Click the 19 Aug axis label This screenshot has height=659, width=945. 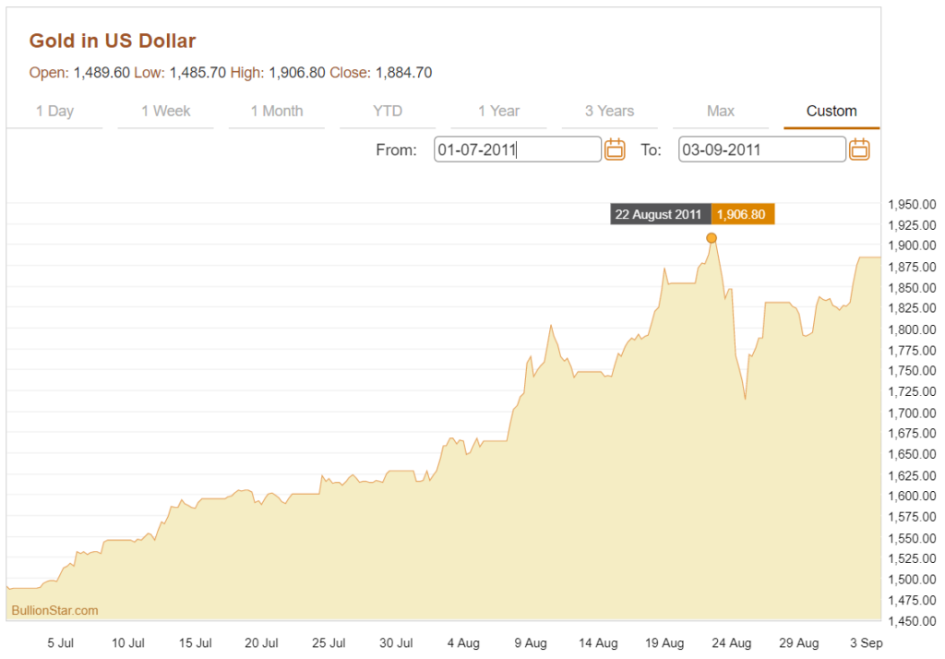664,642
